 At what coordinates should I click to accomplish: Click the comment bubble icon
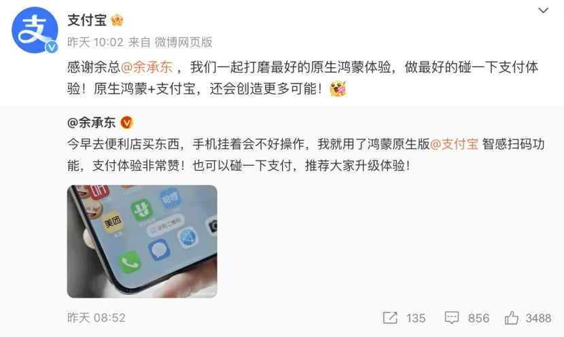pos(452,318)
